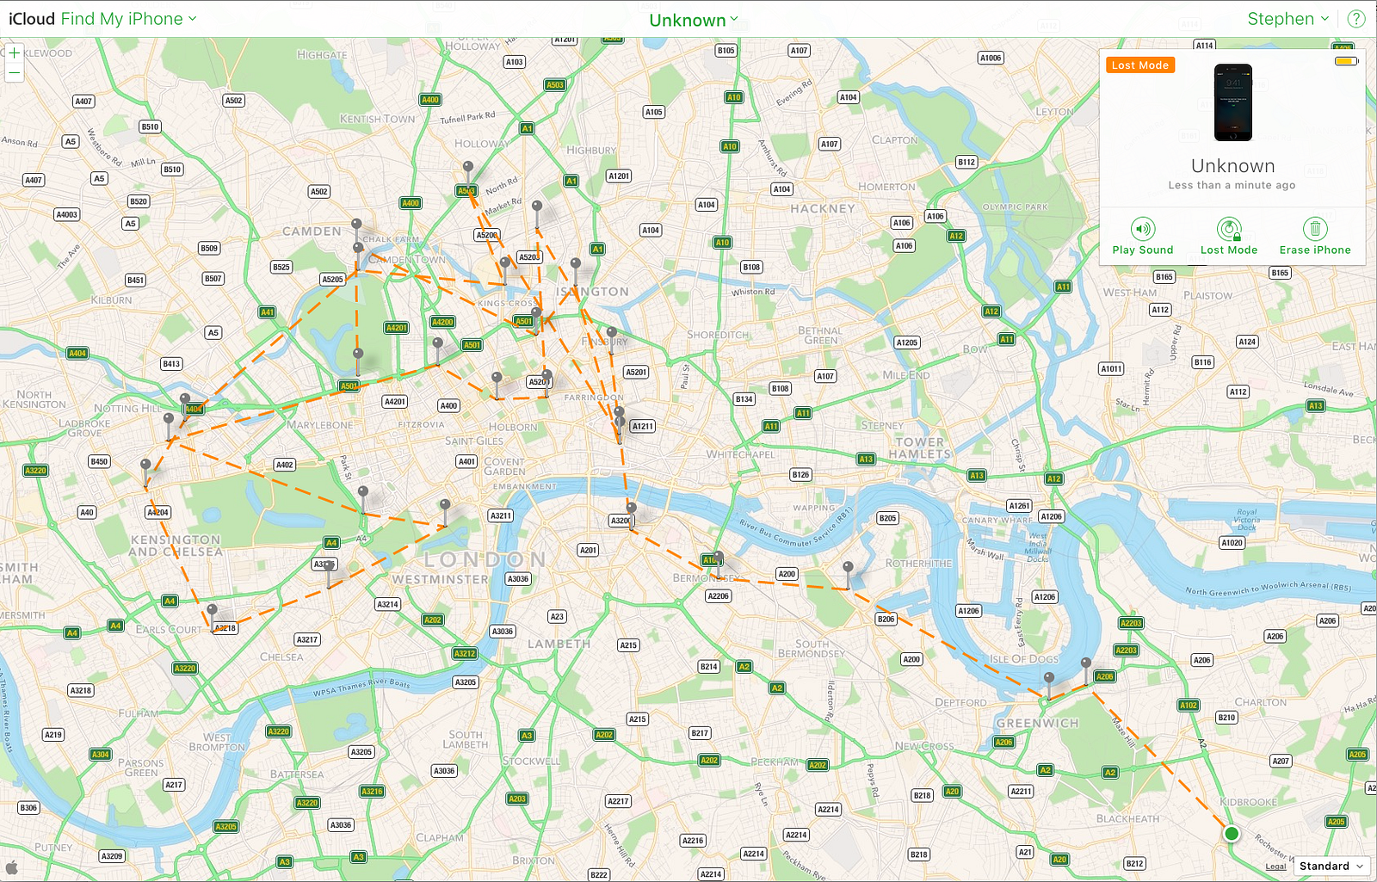Click the battery level indicator icon
1377x882 pixels.
click(1346, 61)
